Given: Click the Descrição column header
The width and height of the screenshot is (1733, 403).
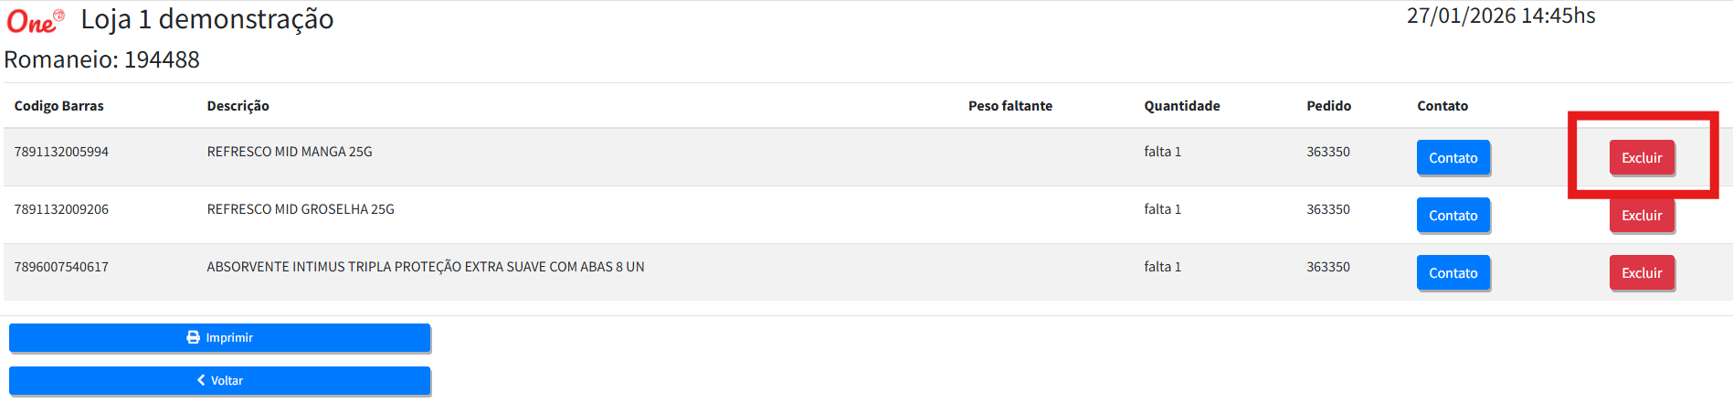Looking at the screenshot, I should (238, 106).
